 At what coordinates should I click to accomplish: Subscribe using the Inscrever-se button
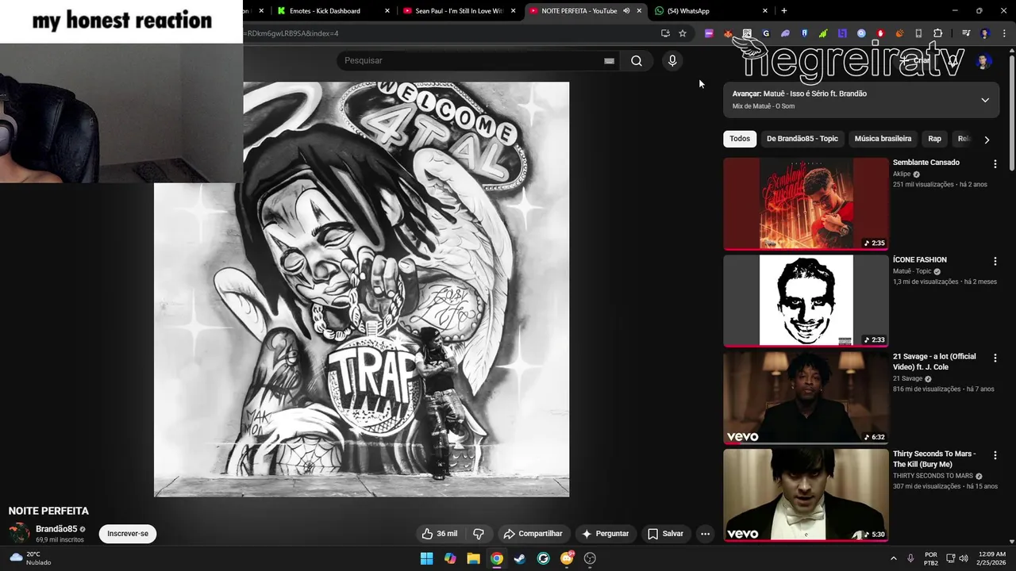[128, 534]
